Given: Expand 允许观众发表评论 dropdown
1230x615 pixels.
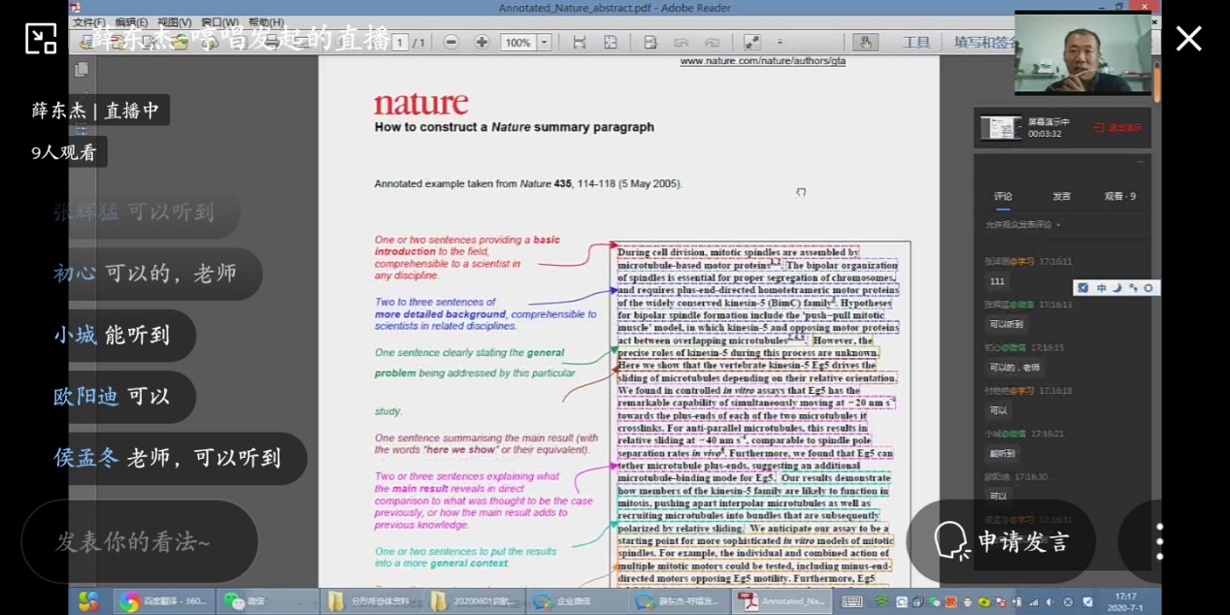Looking at the screenshot, I should [1023, 225].
